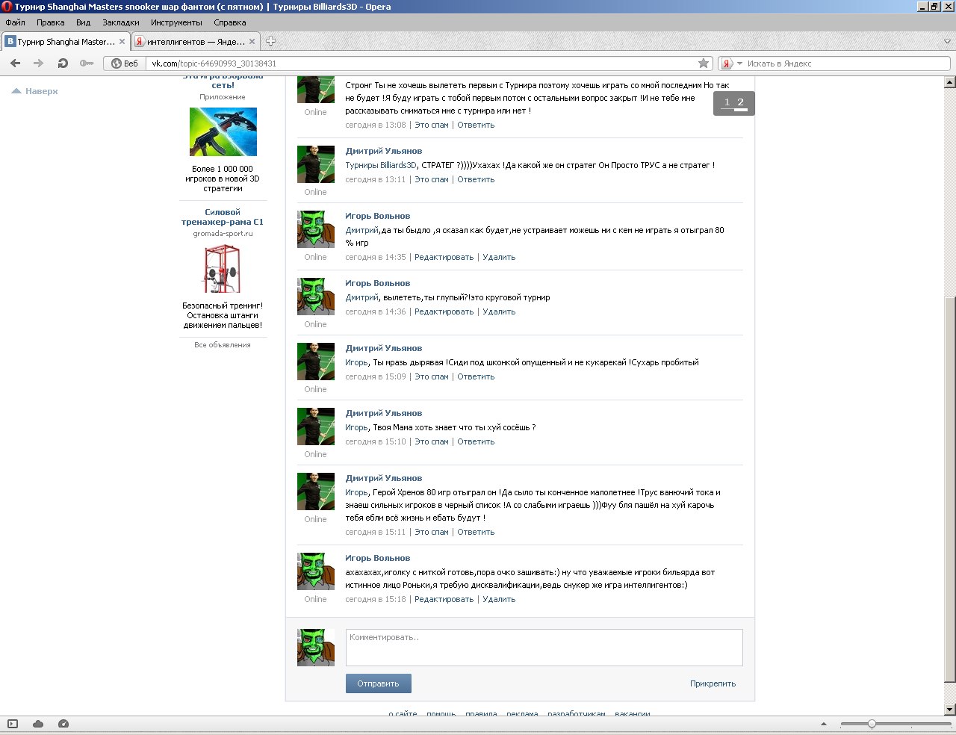
Task: Click помощь link in page footer
Action: [441, 714]
